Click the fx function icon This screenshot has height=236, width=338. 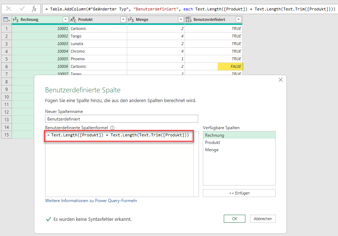click(34, 8)
